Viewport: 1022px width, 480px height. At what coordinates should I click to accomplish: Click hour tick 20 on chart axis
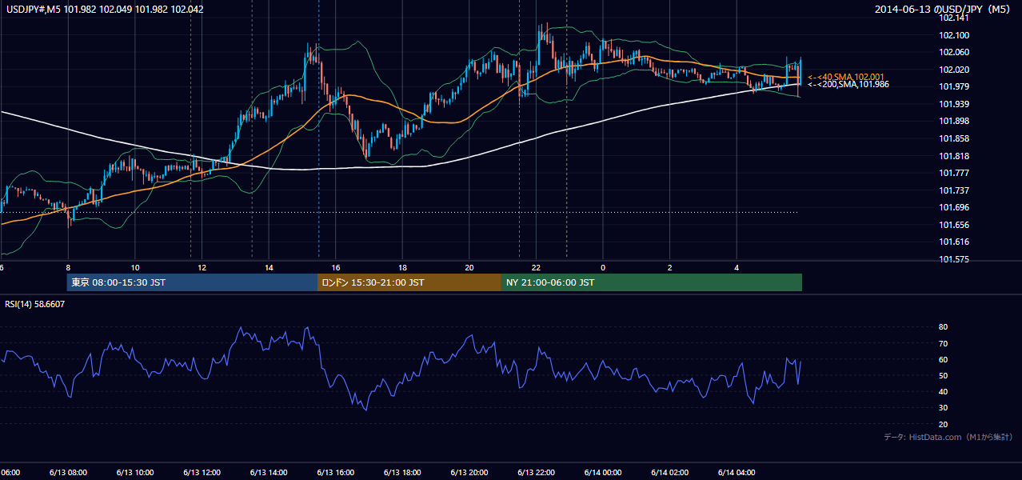pos(469,267)
